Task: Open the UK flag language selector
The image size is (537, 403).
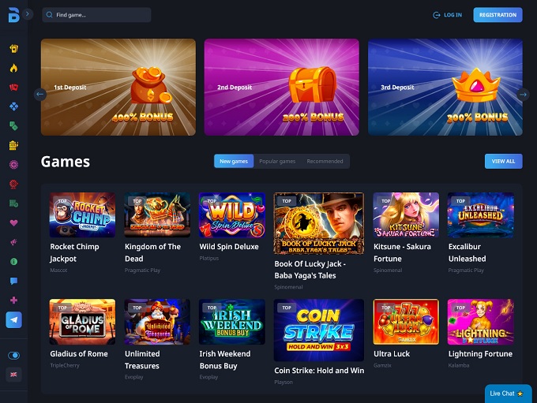Action: (13, 375)
